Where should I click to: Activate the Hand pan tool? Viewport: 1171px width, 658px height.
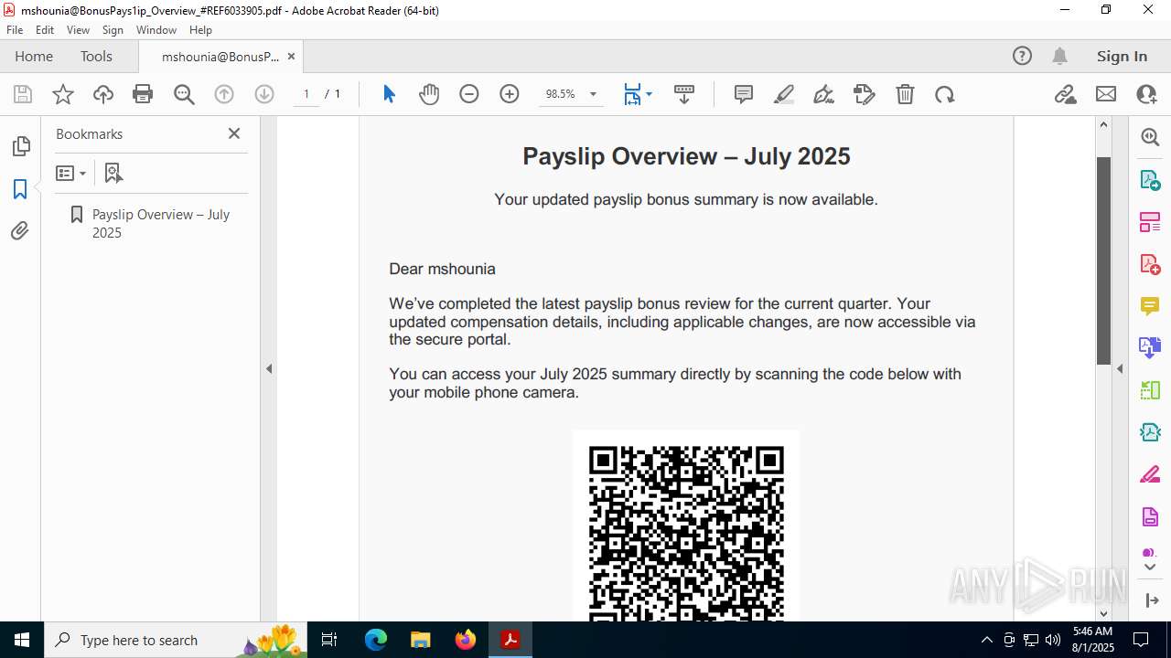pyautogui.click(x=429, y=94)
